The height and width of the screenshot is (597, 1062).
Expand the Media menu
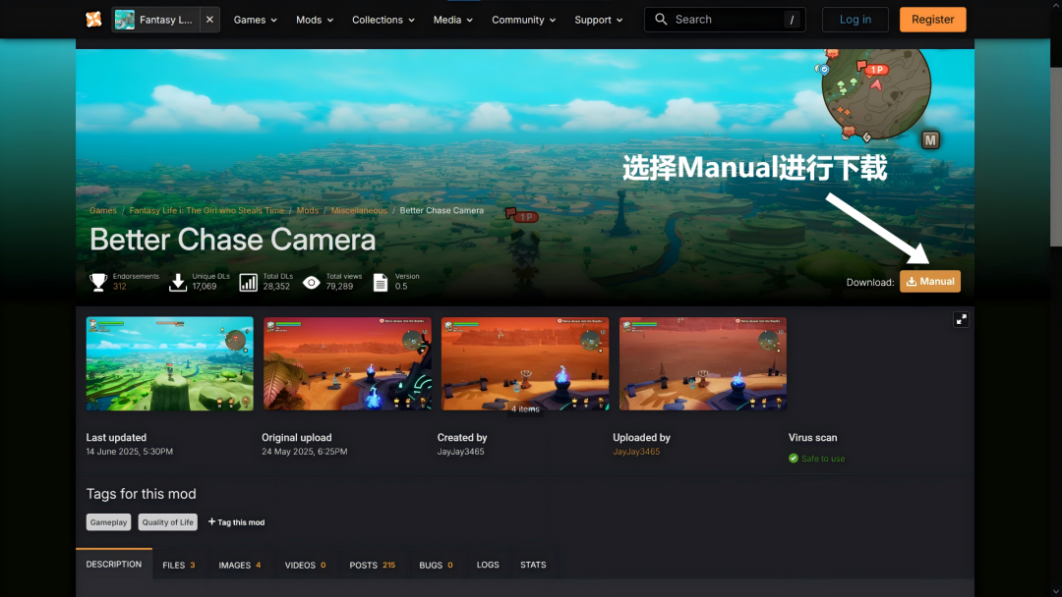pos(453,20)
